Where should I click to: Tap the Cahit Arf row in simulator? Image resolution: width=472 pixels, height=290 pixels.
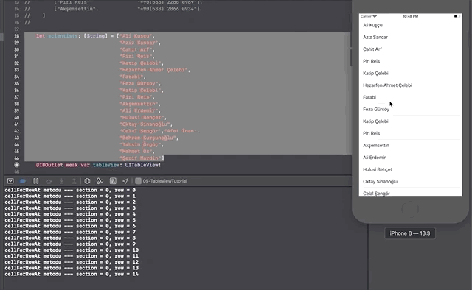[x=410, y=49]
